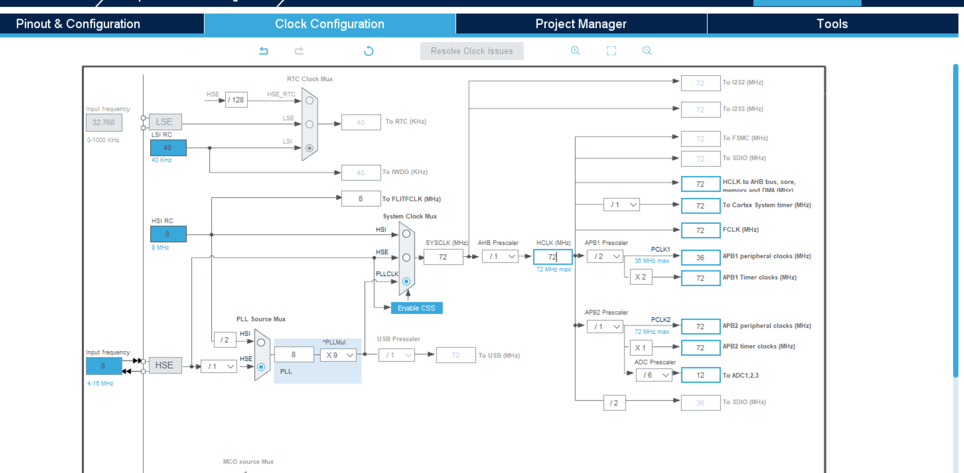
Task: Select LSI in the RTC Clock Mux
Action: (x=309, y=148)
